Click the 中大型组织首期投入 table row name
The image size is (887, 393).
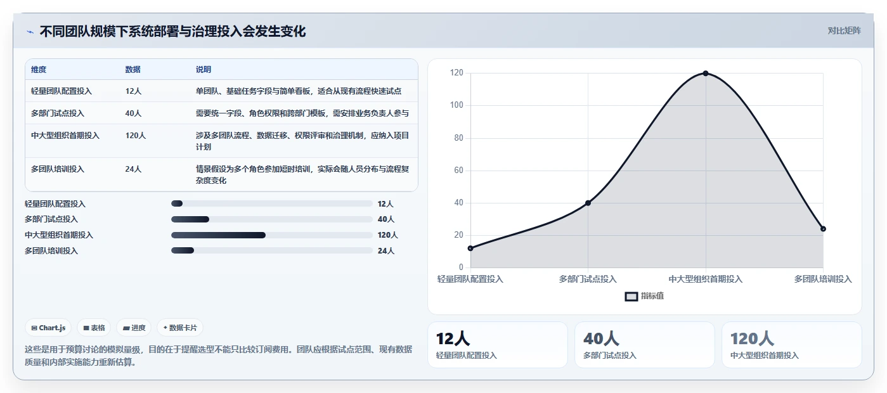click(x=65, y=136)
